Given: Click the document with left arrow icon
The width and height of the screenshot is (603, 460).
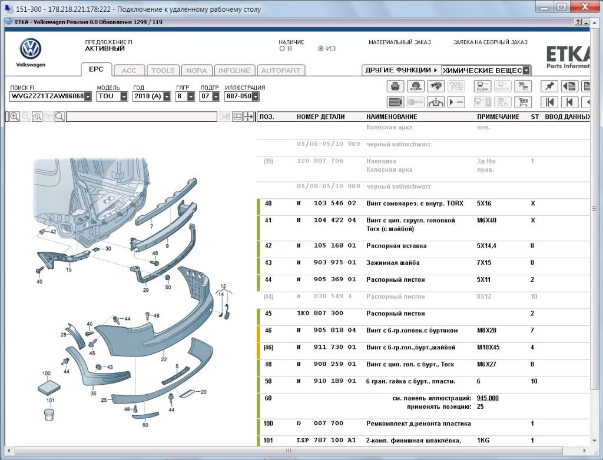Looking at the screenshot, I should click(569, 86).
